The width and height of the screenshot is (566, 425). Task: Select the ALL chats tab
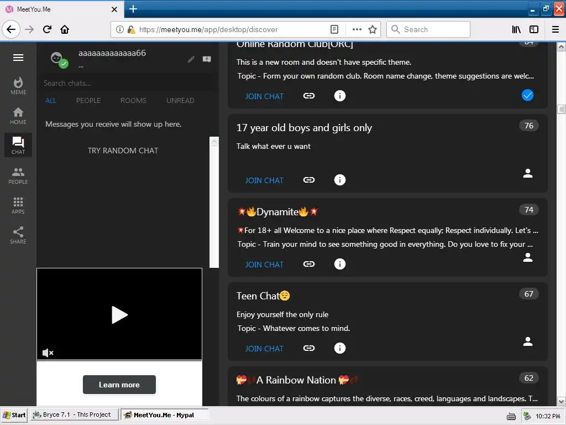click(51, 101)
